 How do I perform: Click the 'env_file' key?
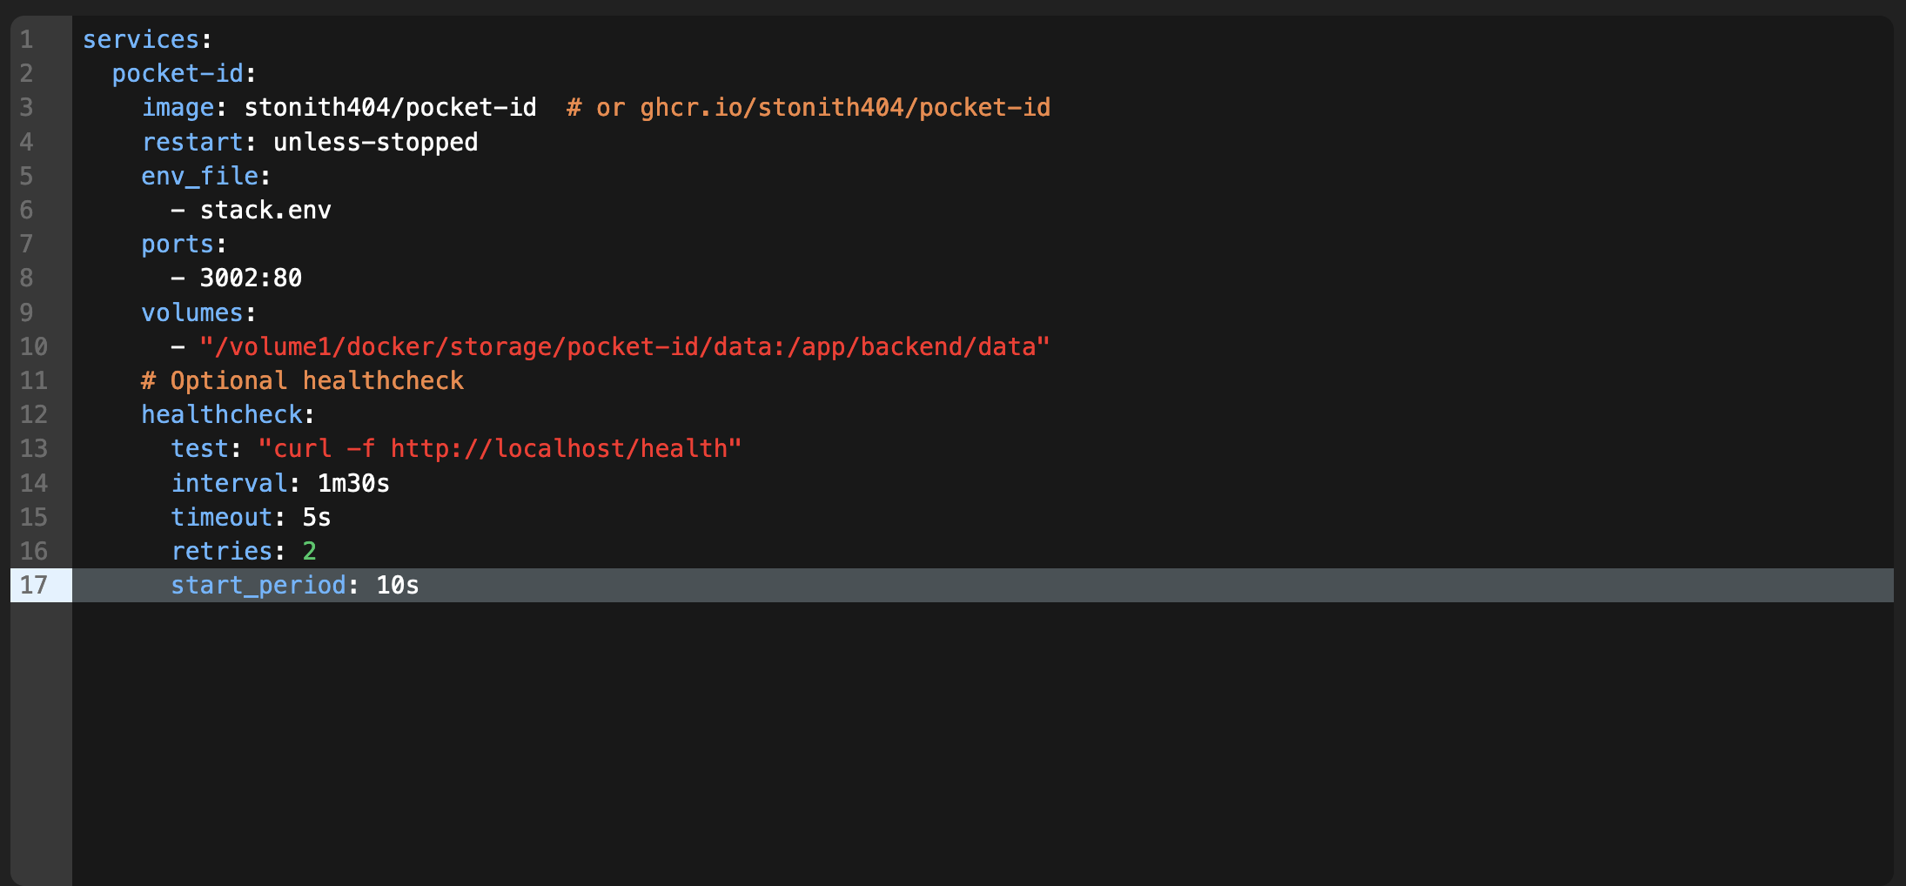[x=200, y=176]
